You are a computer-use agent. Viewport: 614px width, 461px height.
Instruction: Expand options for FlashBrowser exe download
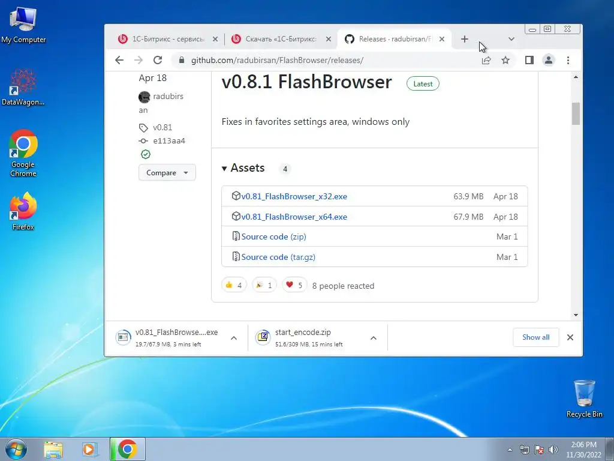[234, 337]
